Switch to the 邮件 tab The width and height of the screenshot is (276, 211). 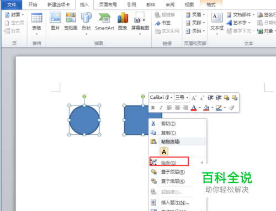point(151,4)
